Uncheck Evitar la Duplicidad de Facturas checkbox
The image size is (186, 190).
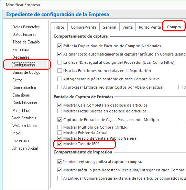(60, 46)
